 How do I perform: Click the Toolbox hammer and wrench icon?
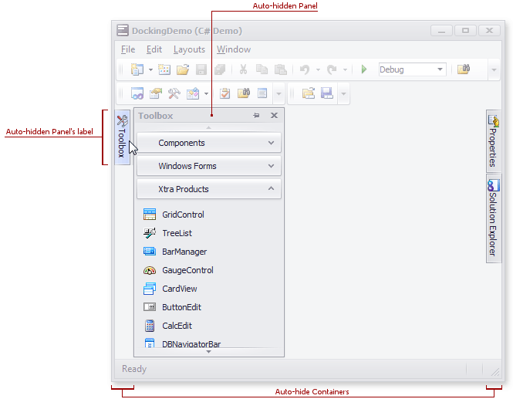click(174, 93)
